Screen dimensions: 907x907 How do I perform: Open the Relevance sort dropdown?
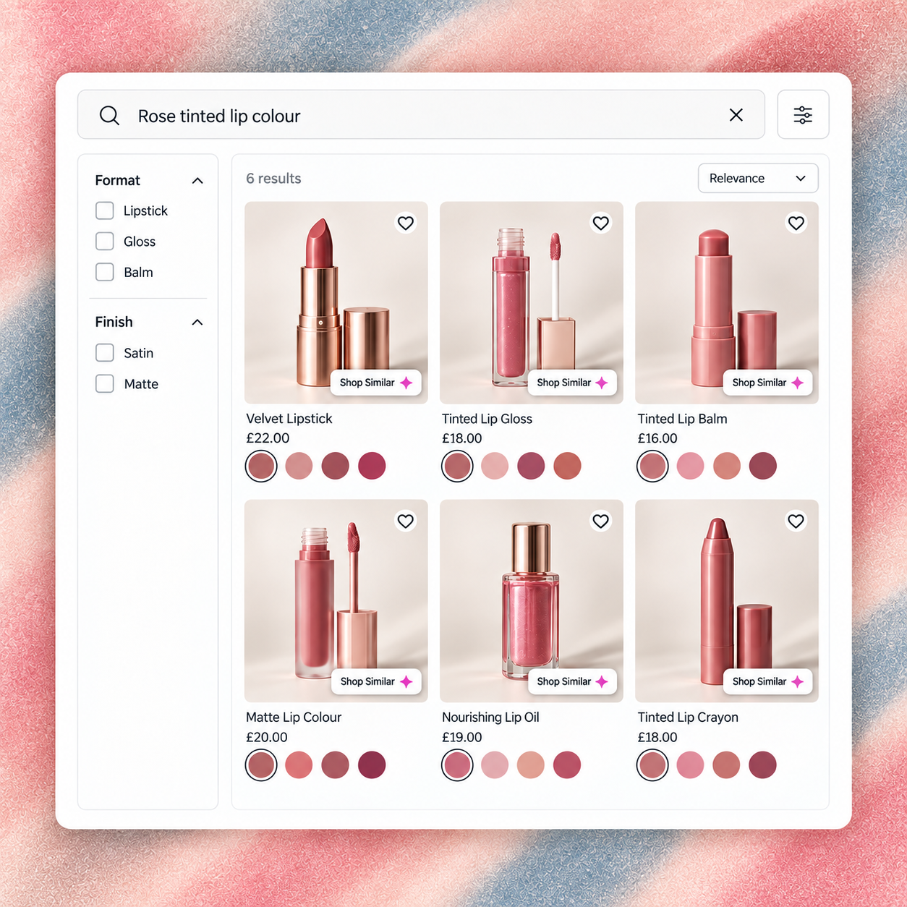click(758, 178)
